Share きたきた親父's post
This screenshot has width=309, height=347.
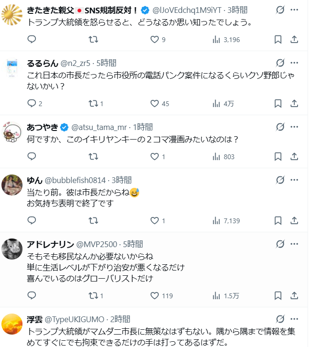[295, 39]
